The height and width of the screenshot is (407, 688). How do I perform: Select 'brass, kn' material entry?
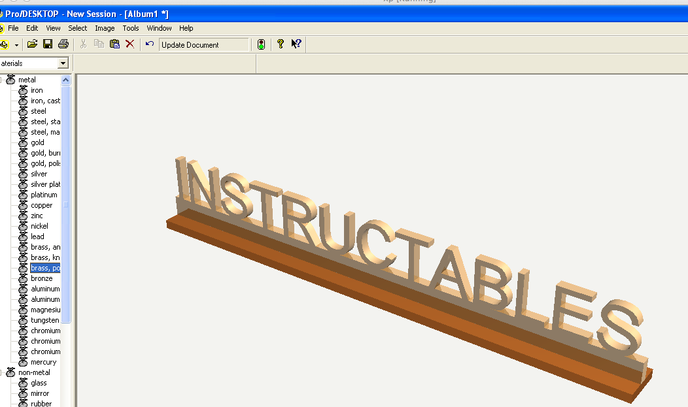click(x=45, y=257)
